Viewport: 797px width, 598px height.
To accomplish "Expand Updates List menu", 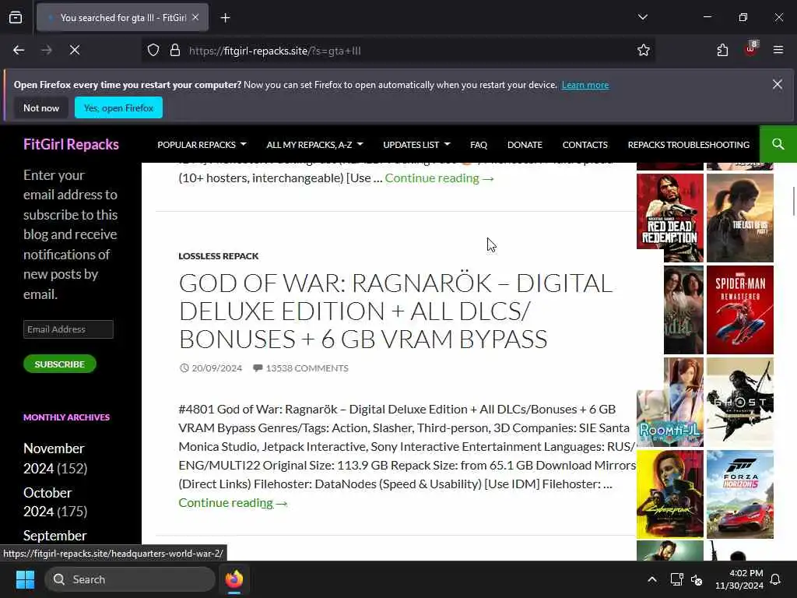I will [x=417, y=145].
